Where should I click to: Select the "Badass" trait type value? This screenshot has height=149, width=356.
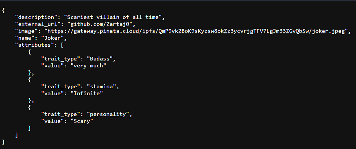pos(100,59)
